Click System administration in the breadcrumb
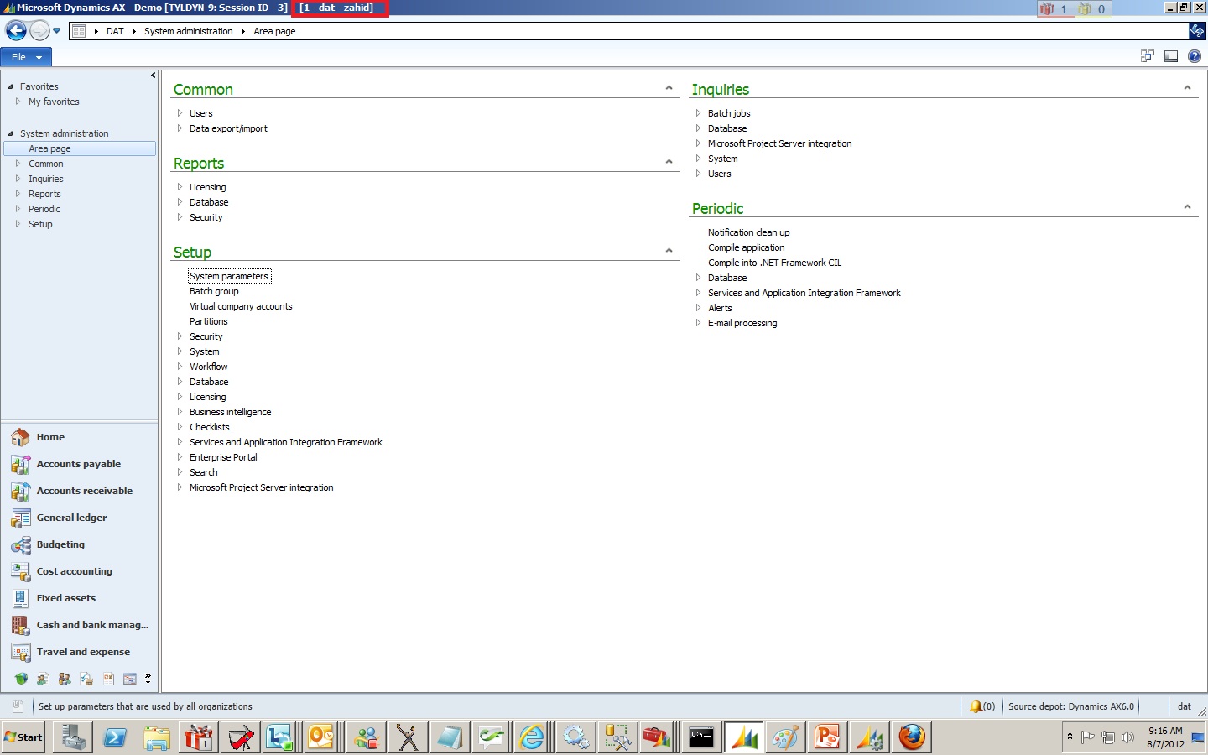Screen dimensions: 1208x755 pyautogui.click(x=189, y=31)
